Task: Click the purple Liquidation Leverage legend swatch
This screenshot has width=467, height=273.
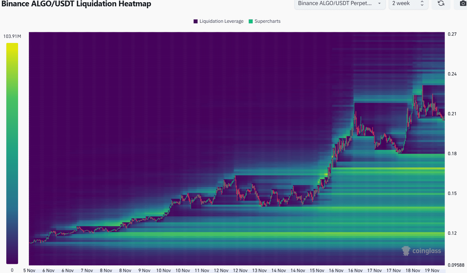Action: pyautogui.click(x=196, y=21)
